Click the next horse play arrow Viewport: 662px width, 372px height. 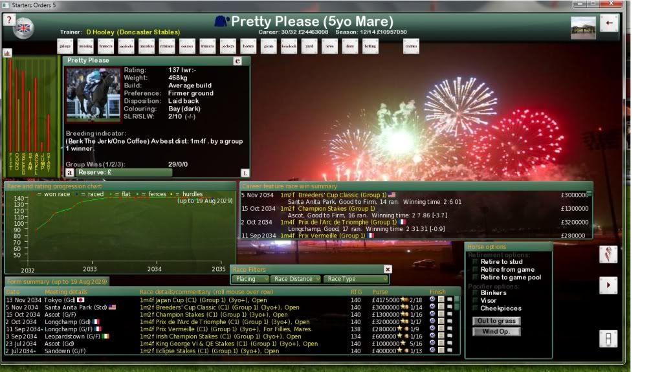pos(608,285)
